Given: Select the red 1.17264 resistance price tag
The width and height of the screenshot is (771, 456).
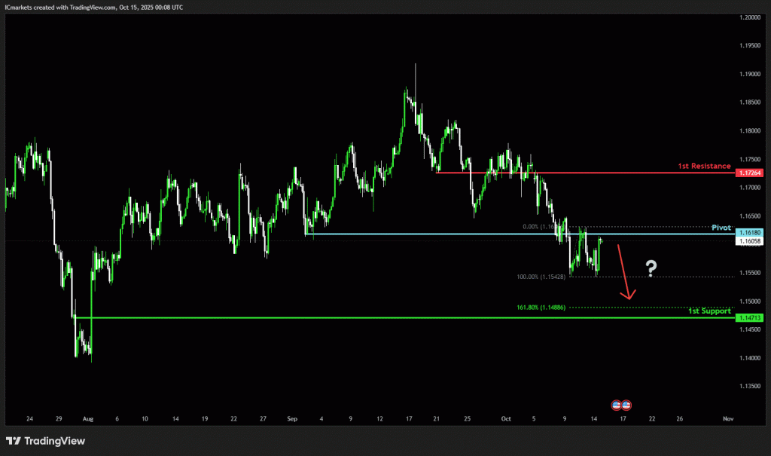Looking at the screenshot, I should [750, 173].
